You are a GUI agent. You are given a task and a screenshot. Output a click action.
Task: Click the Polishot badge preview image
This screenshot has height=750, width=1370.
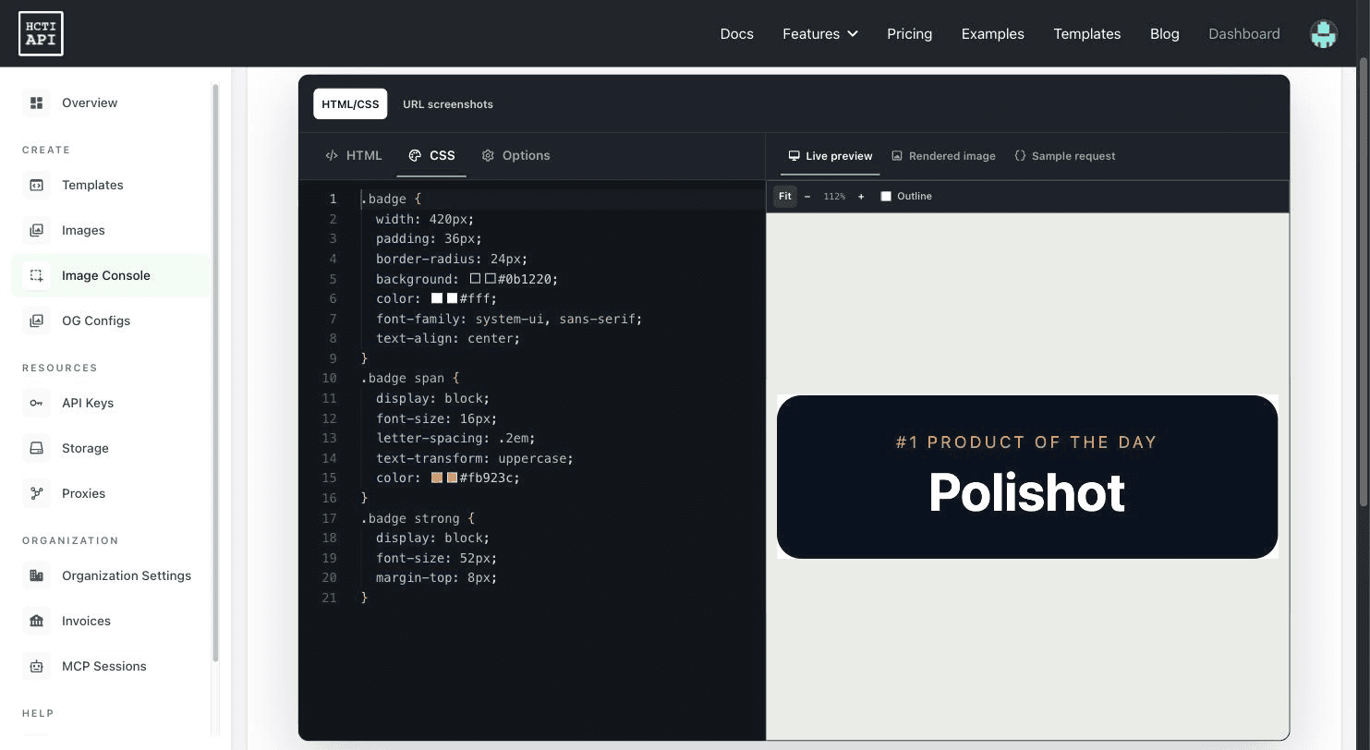click(1027, 477)
